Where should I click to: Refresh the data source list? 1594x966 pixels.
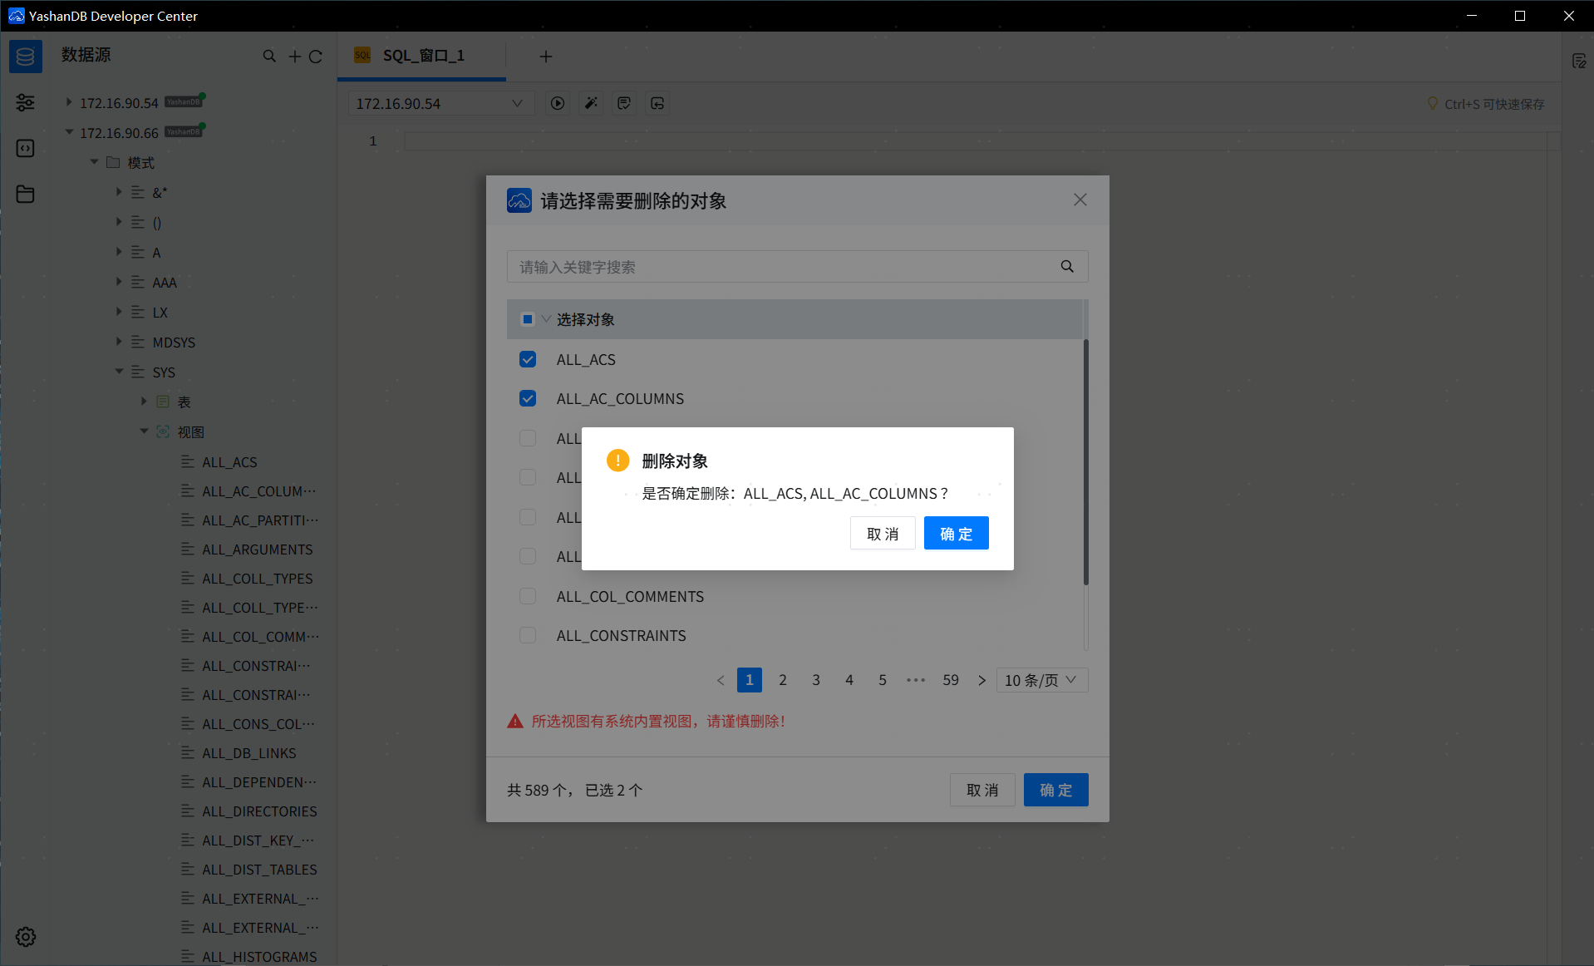click(316, 57)
